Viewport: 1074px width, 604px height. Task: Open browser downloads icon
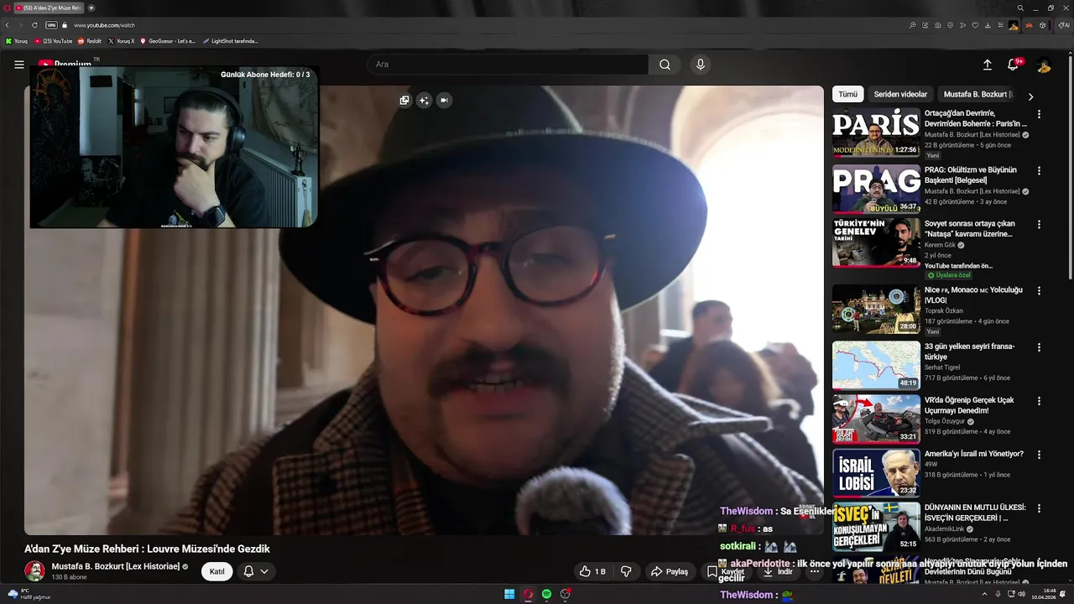click(x=988, y=25)
